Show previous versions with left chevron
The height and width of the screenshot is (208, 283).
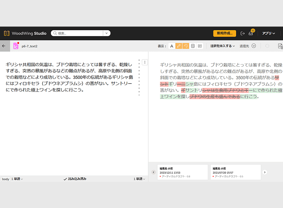coord(154,172)
